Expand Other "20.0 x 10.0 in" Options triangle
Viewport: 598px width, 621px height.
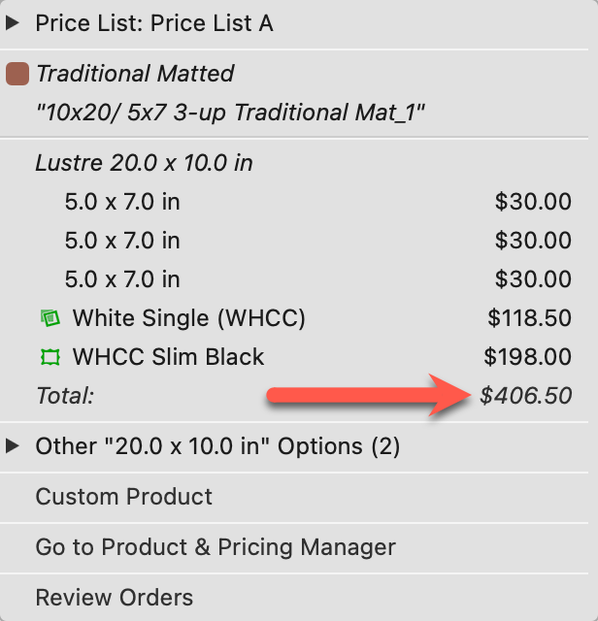13,446
